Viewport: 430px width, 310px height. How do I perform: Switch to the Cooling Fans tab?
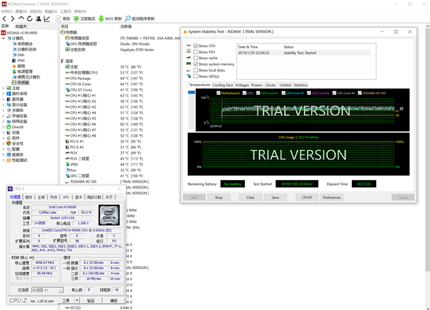(223, 85)
